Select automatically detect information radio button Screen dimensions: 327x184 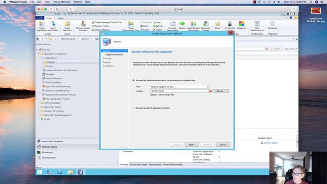tap(133, 80)
